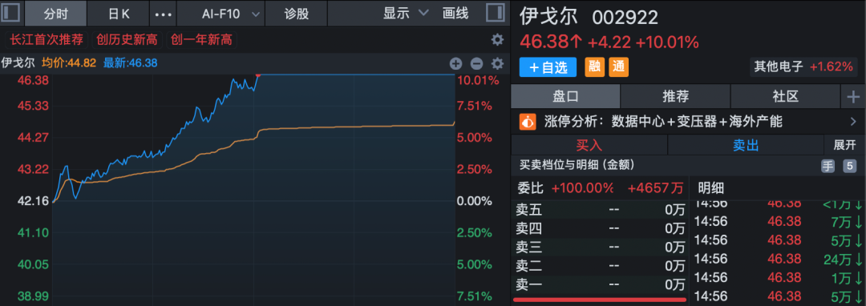Toggle the 手 unit button
This screenshot has height=306, width=866.
(828, 165)
